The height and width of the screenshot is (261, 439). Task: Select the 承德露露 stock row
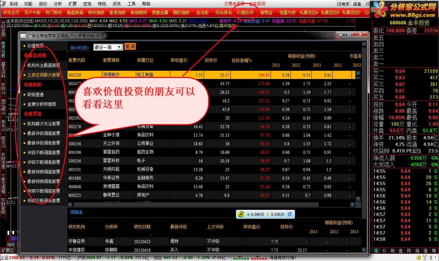point(211,186)
